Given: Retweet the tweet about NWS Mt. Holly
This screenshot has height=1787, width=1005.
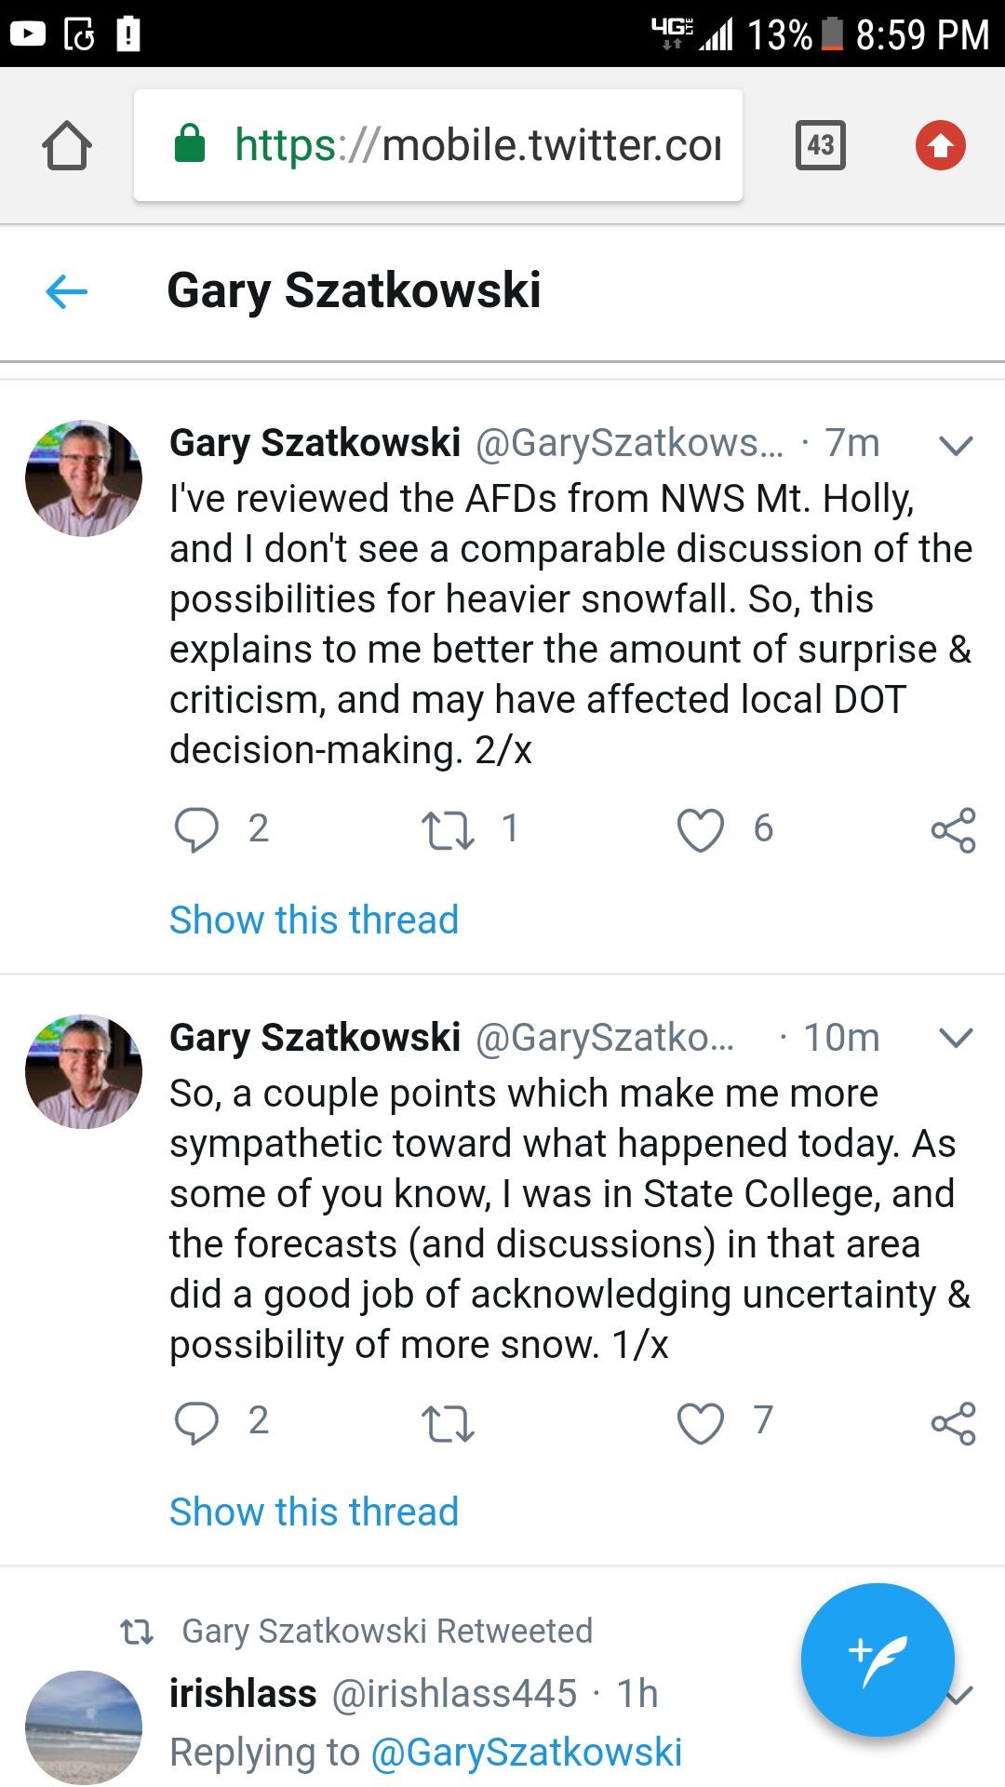Looking at the screenshot, I should [x=448, y=829].
